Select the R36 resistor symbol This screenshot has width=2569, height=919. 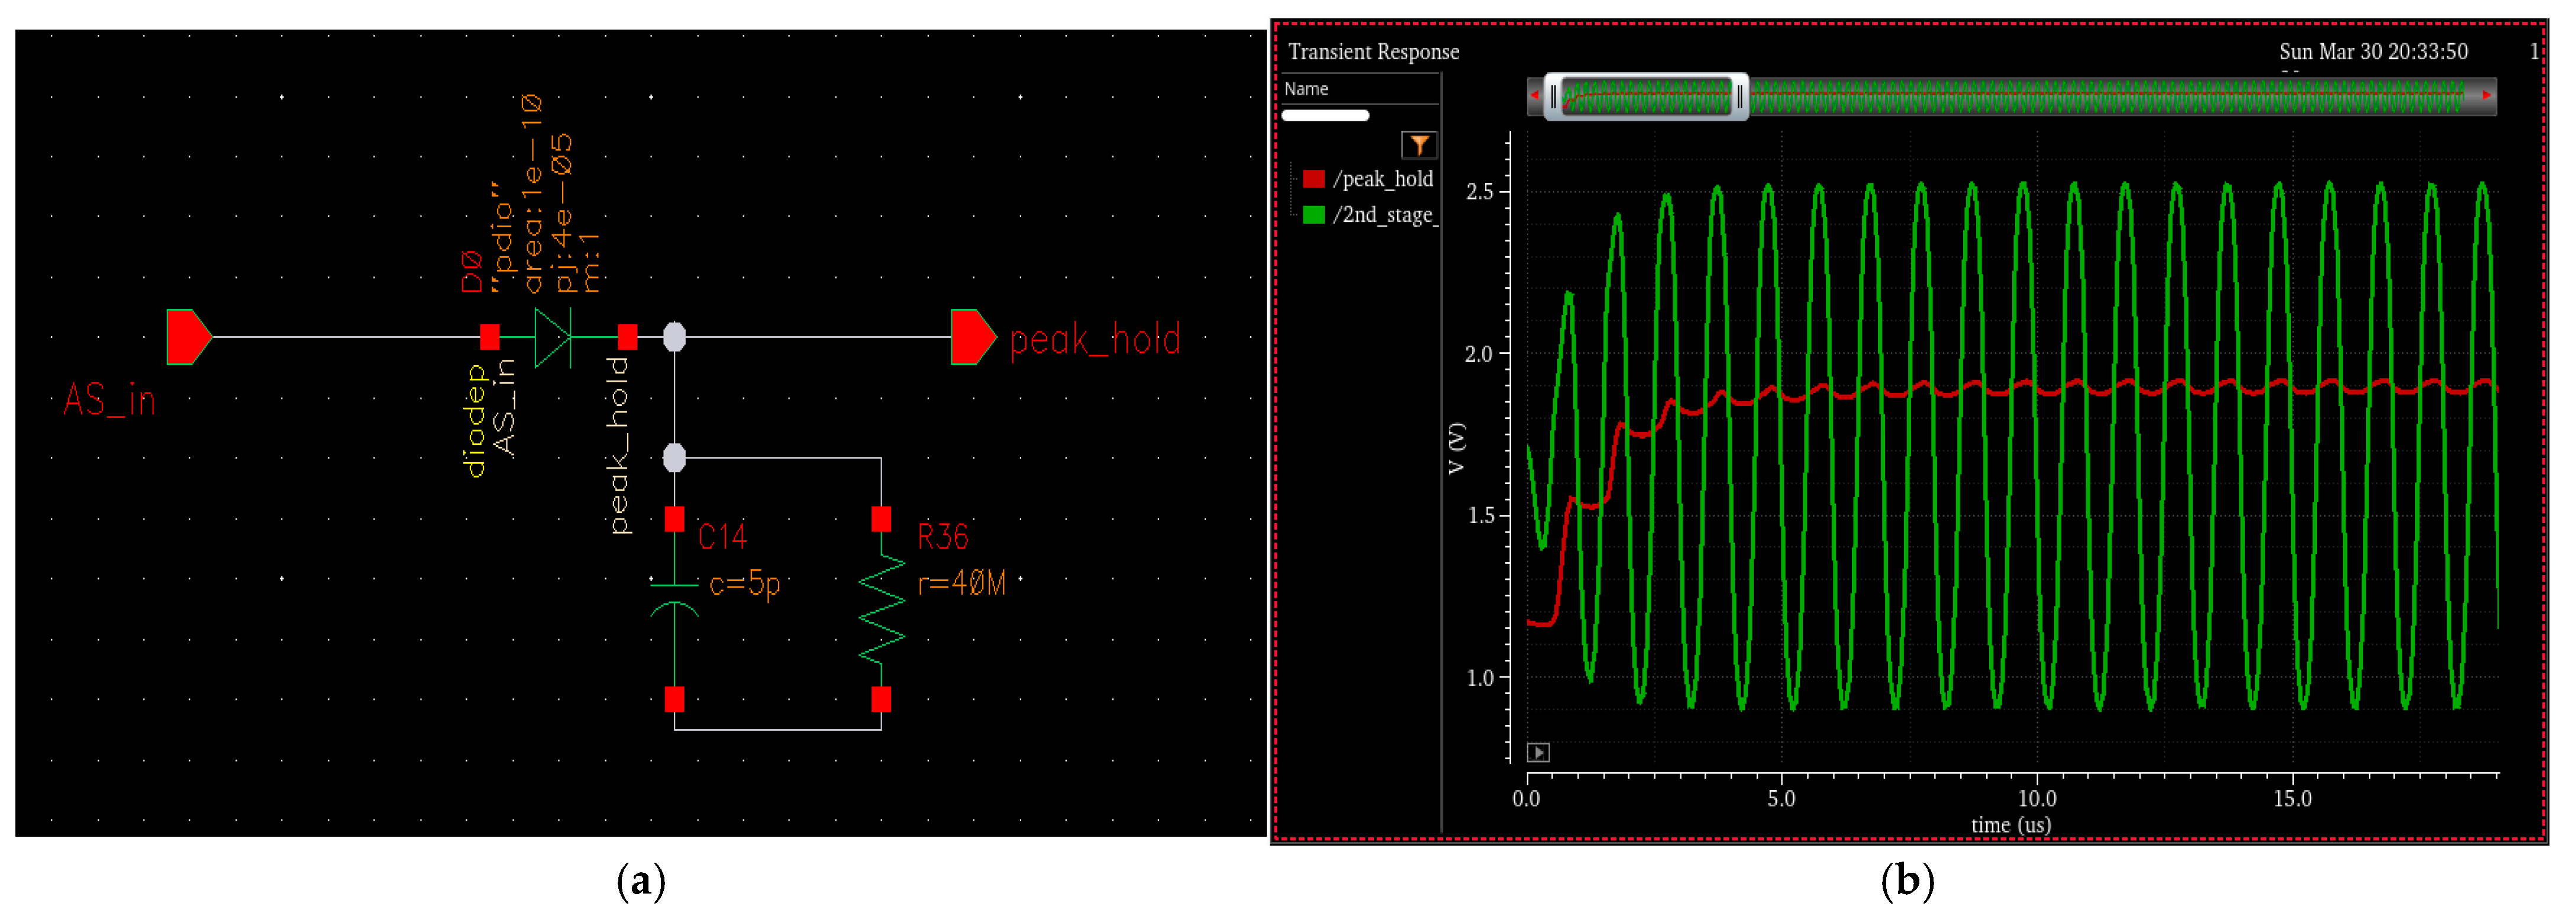[x=882, y=609]
